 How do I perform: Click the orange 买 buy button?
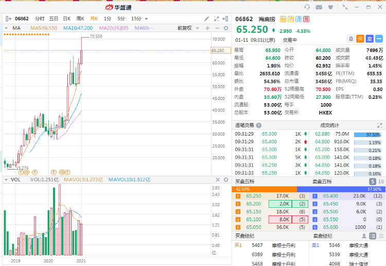(360, 39)
